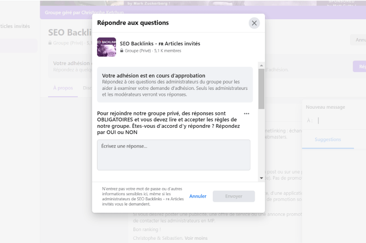Click the Bon ranking ! text in background
Screen dimensions: 366x243
(x=147, y=229)
